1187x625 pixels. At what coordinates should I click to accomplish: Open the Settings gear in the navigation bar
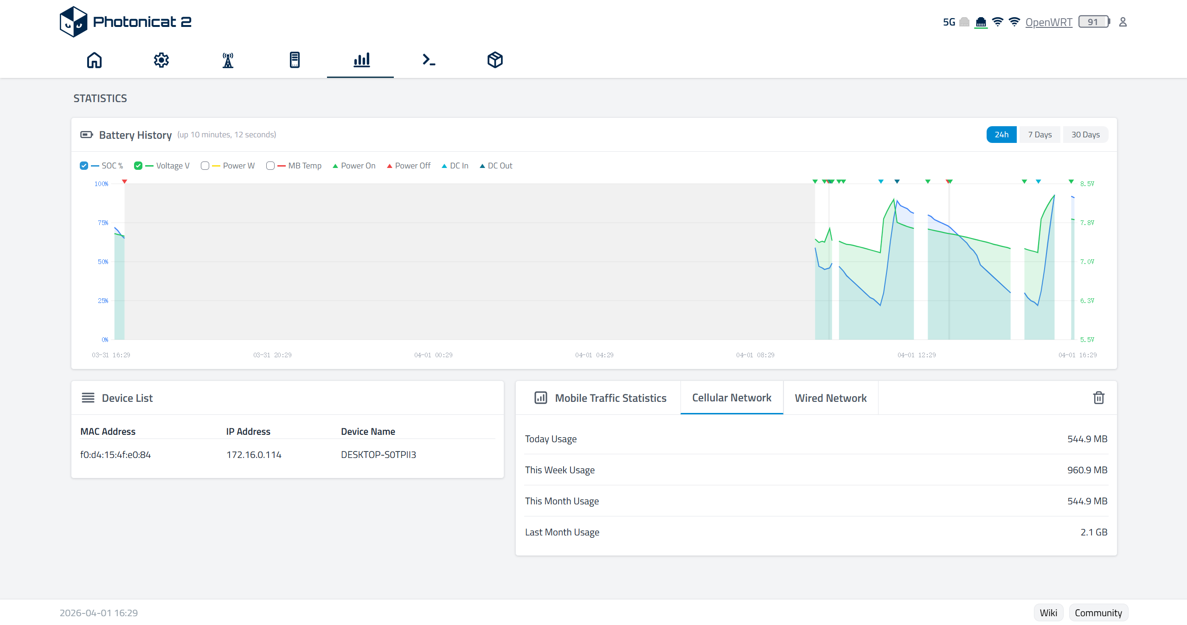161,60
